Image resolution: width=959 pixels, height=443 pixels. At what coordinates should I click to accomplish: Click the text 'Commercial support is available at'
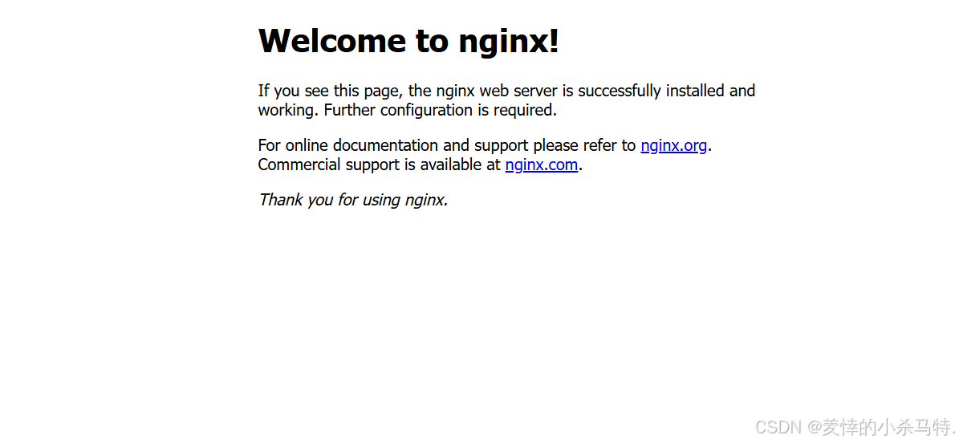[x=380, y=165]
